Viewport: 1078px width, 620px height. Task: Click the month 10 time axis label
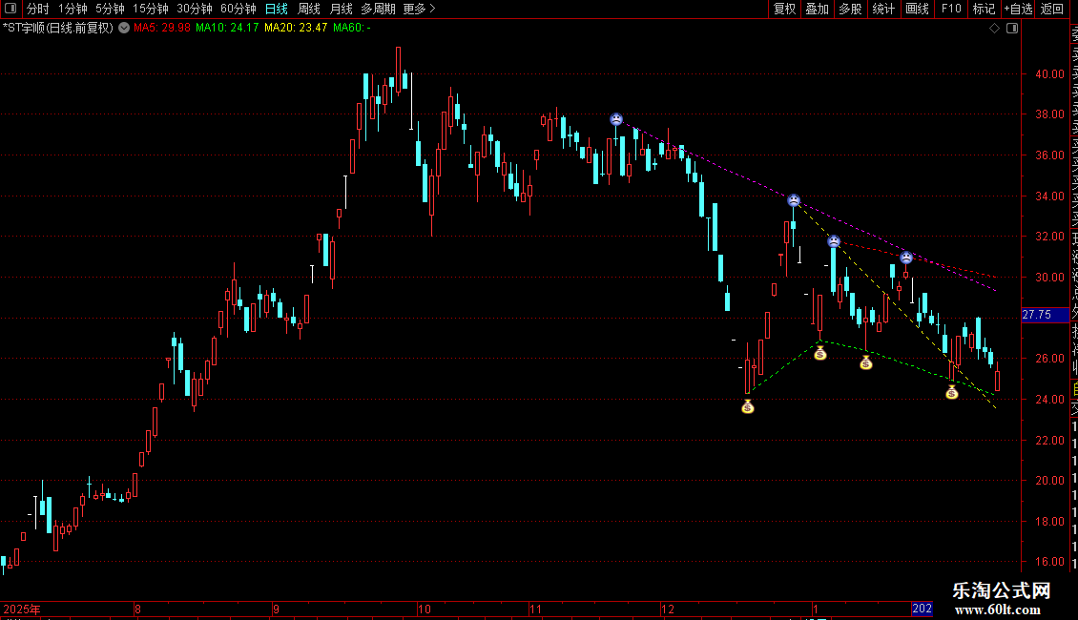425,609
